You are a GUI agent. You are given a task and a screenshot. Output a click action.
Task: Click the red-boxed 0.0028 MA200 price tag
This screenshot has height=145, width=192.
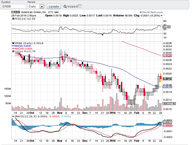click(167, 56)
